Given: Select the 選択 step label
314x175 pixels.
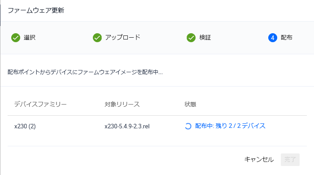Looking at the screenshot, I should [30, 38].
